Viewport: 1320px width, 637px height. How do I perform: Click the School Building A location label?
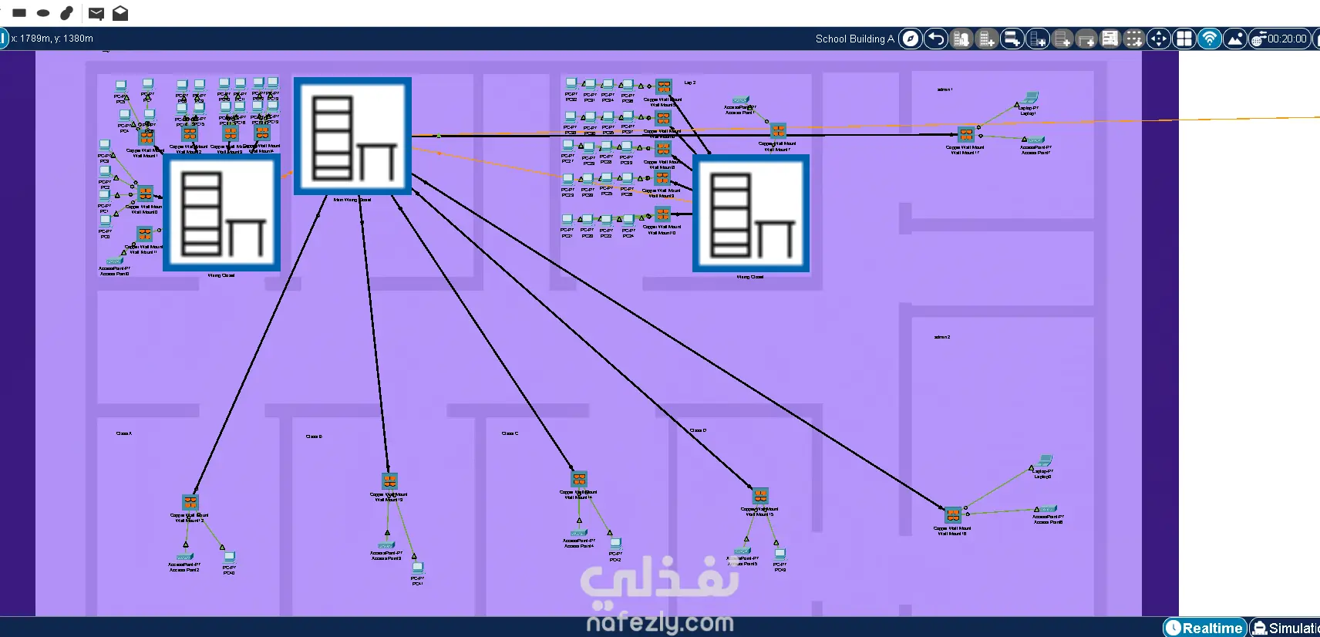pyautogui.click(x=854, y=39)
